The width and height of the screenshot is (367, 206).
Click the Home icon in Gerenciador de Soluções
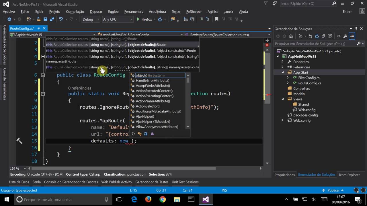[291, 36]
